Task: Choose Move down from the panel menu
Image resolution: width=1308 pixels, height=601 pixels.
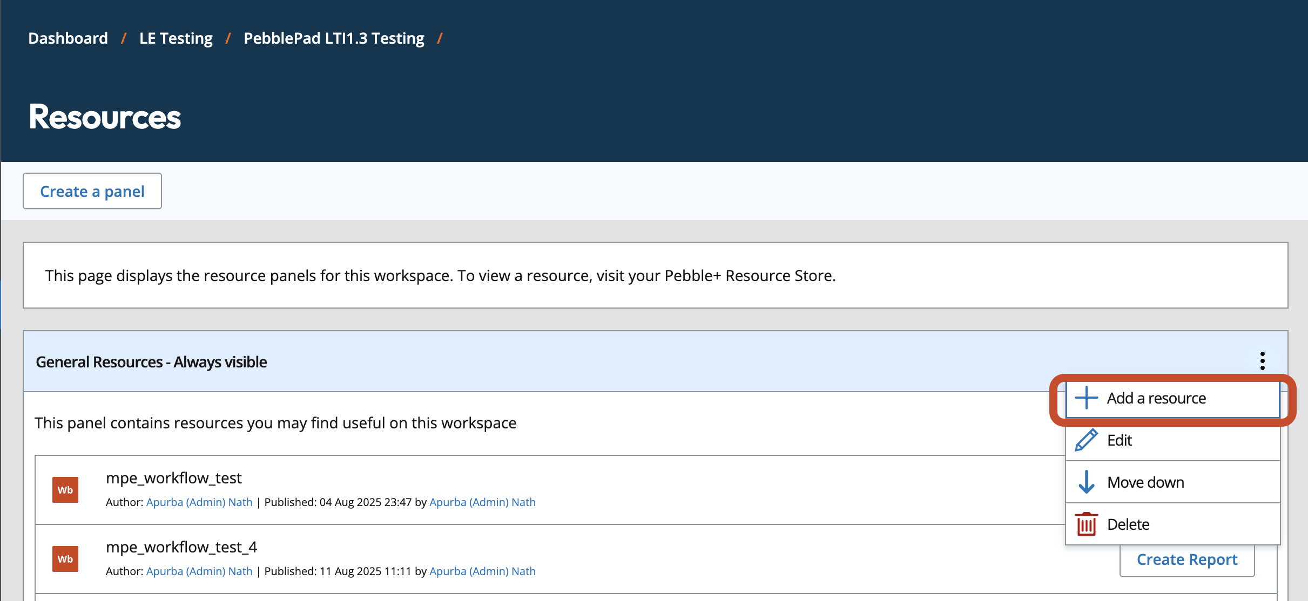Action: (x=1172, y=482)
